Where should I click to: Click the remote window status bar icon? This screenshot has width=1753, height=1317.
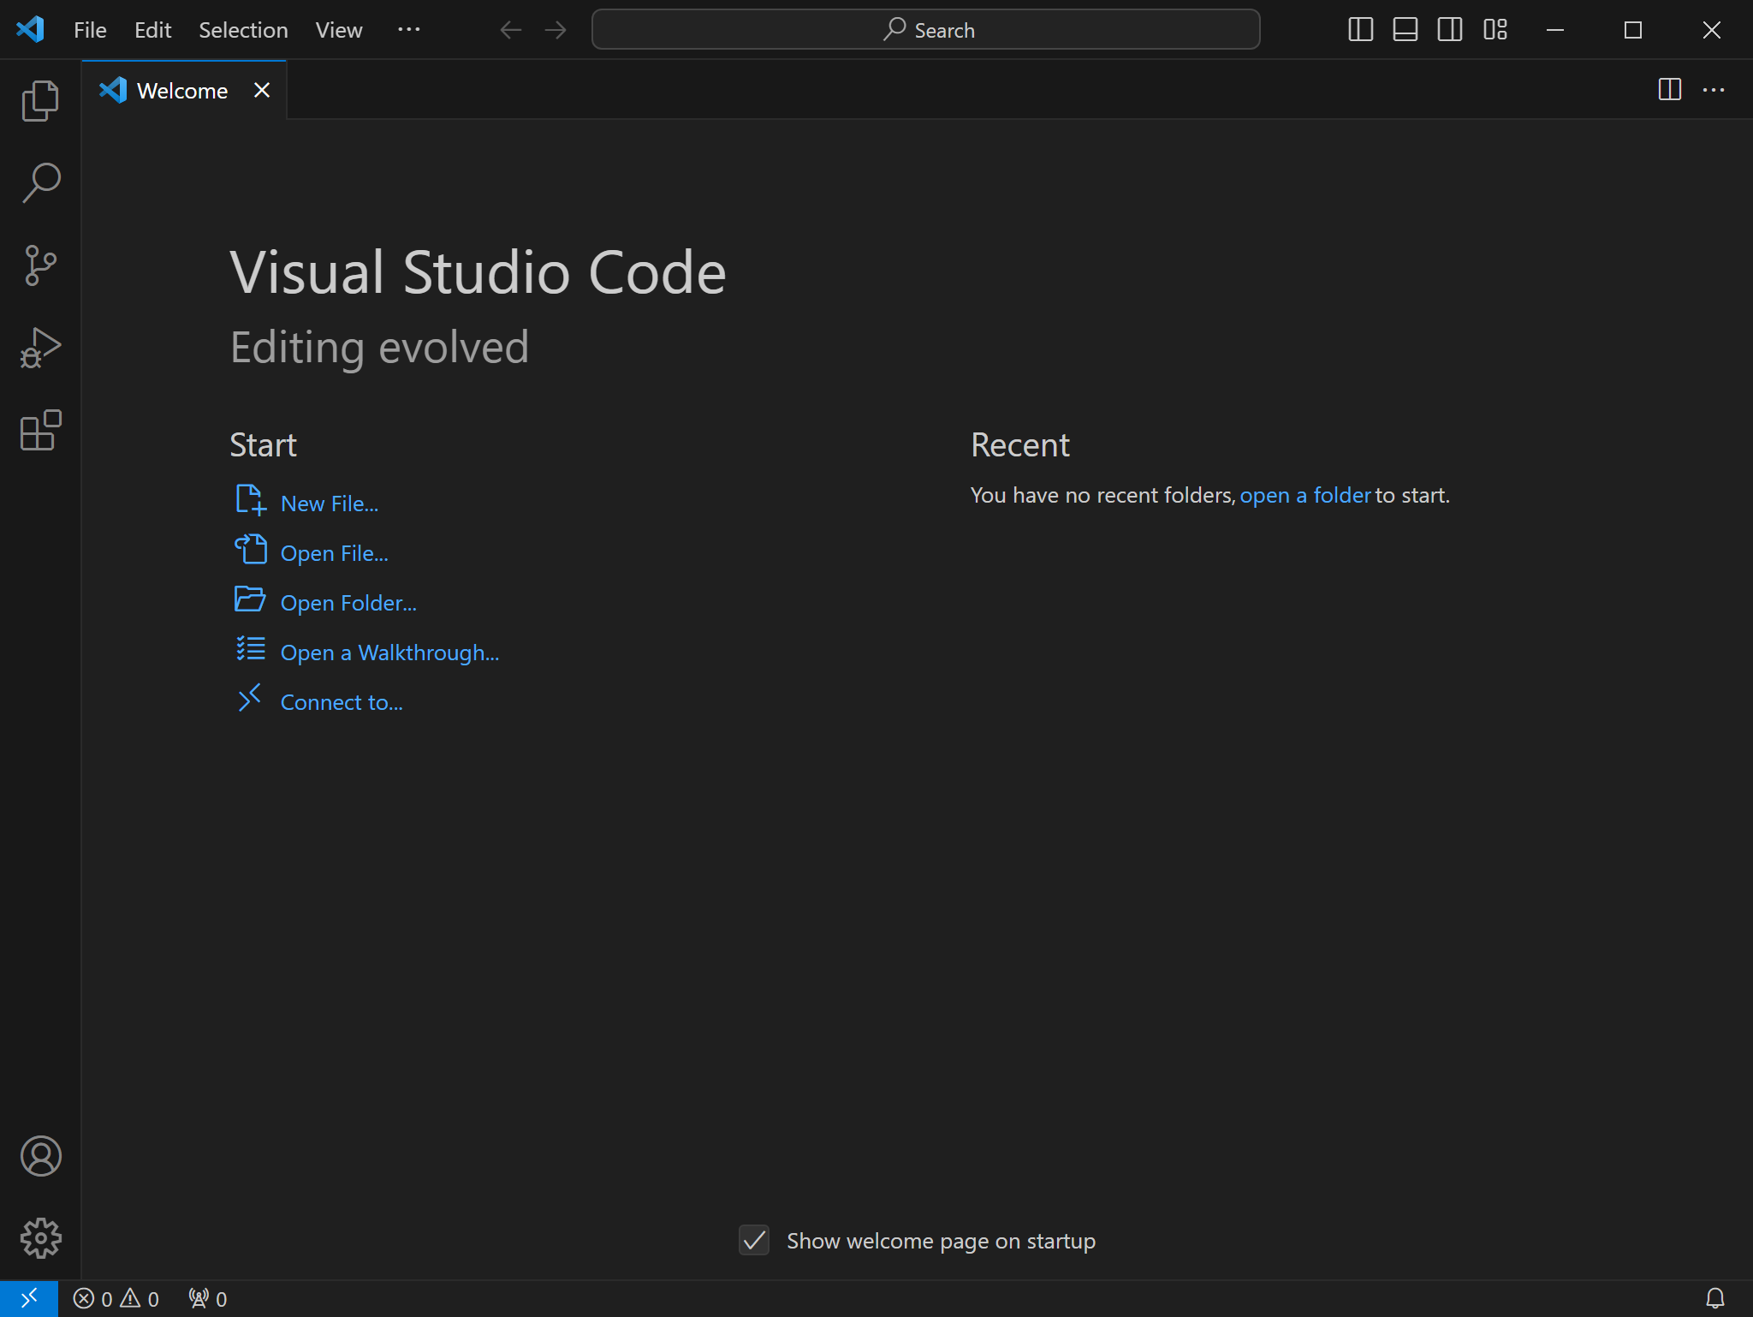(28, 1298)
